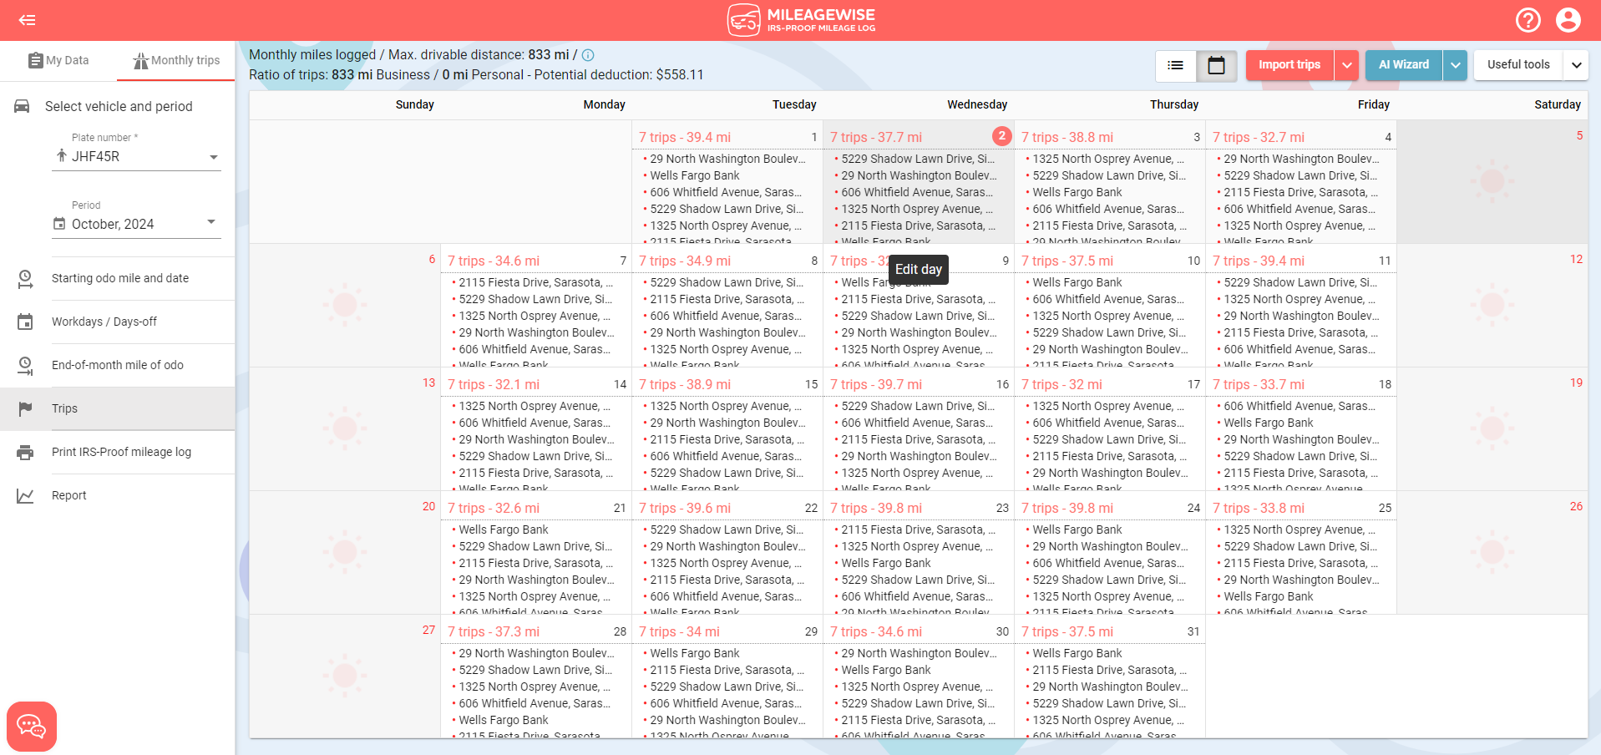Click the info icon next to drivable distance

point(588,55)
